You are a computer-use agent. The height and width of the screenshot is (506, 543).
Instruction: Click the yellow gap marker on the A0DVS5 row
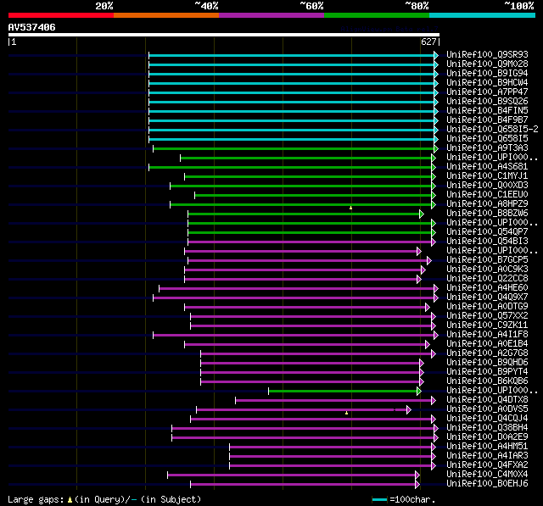pyautogui.click(x=346, y=413)
